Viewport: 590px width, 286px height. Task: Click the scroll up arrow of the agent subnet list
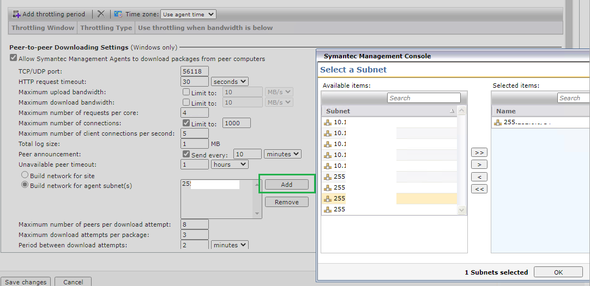coord(258,184)
